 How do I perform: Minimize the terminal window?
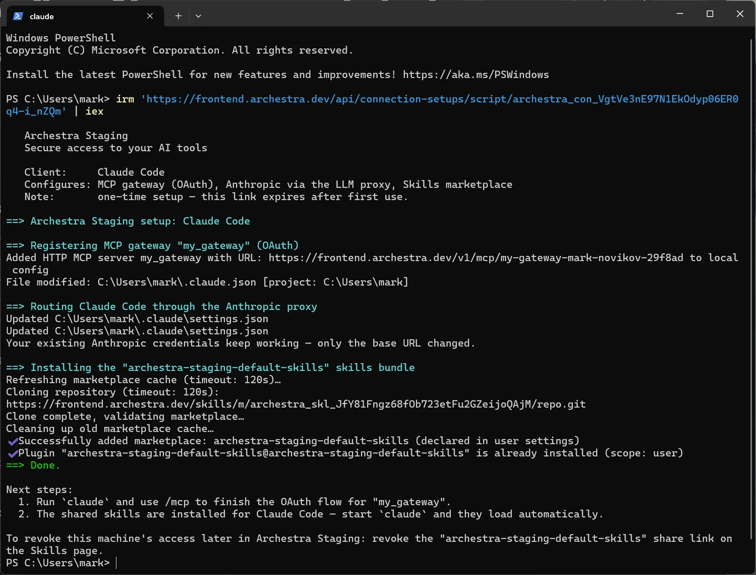tap(680, 14)
